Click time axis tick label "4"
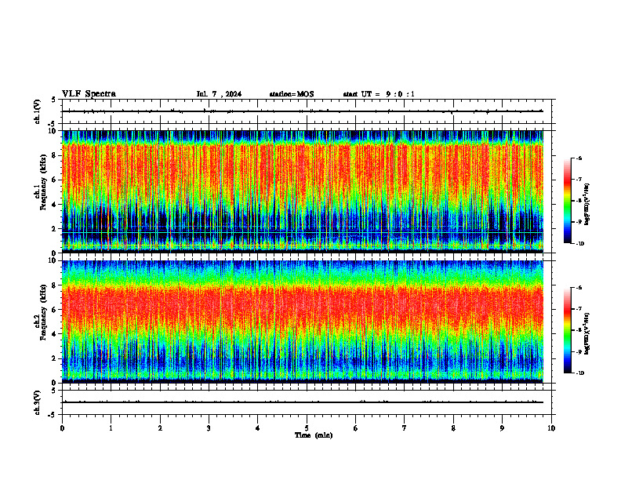 (258, 427)
